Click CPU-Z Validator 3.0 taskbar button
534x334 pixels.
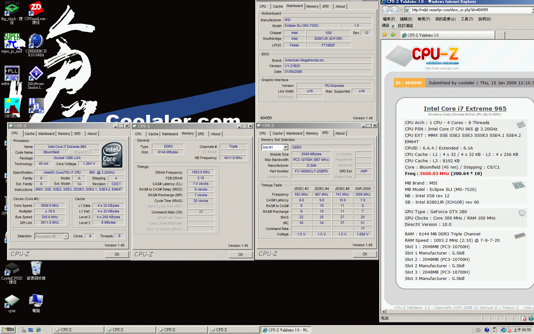click(286, 330)
